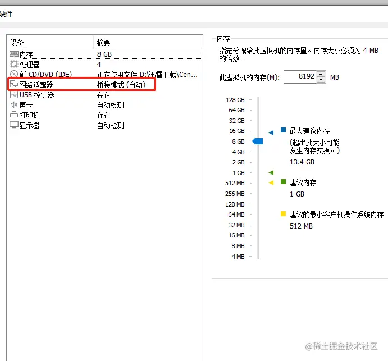Select the 内存 row in device list

pyautogui.click(x=106, y=54)
